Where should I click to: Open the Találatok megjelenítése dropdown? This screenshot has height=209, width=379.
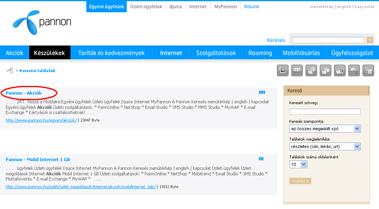coord(325,146)
